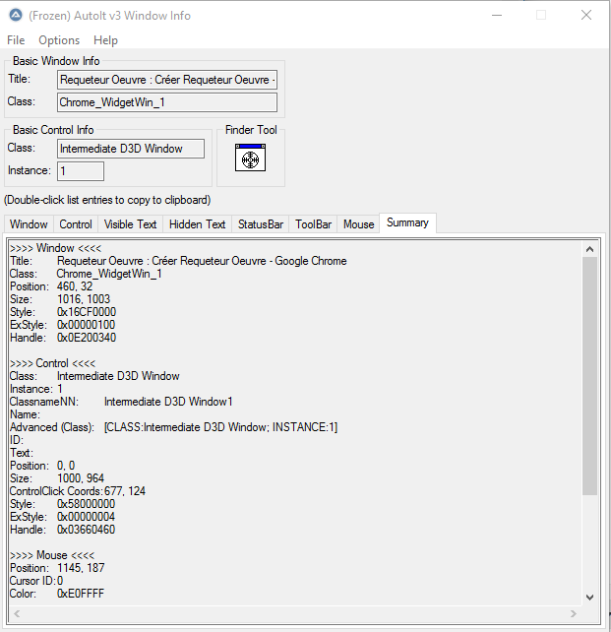Open the Help menu
The height and width of the screenshot is (632, 611).
pyautogui.click(x=105, y=40)
